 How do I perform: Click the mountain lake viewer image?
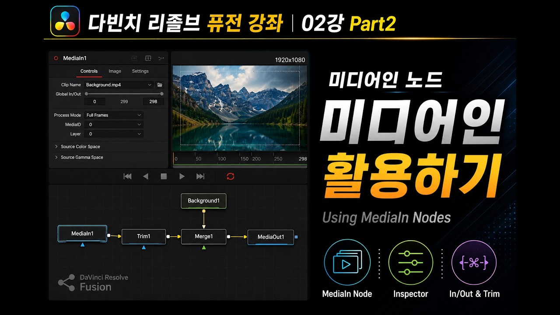click(x=240, y=108)
